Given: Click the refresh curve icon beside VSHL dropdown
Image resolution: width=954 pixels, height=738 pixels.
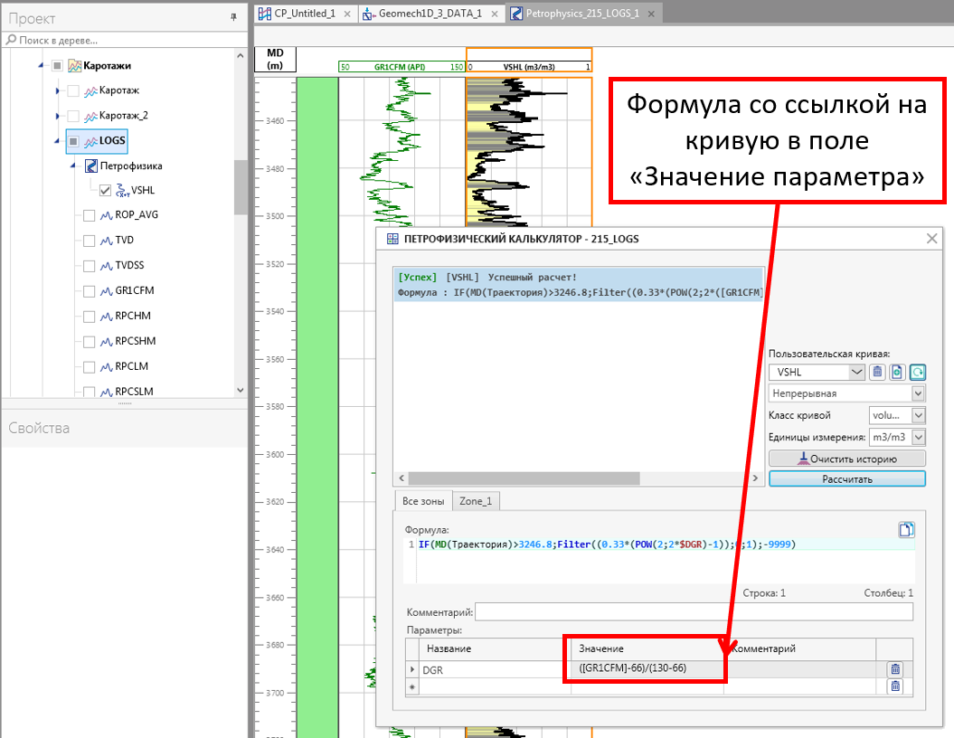Looking at the screenshot, I should point(918,372).
